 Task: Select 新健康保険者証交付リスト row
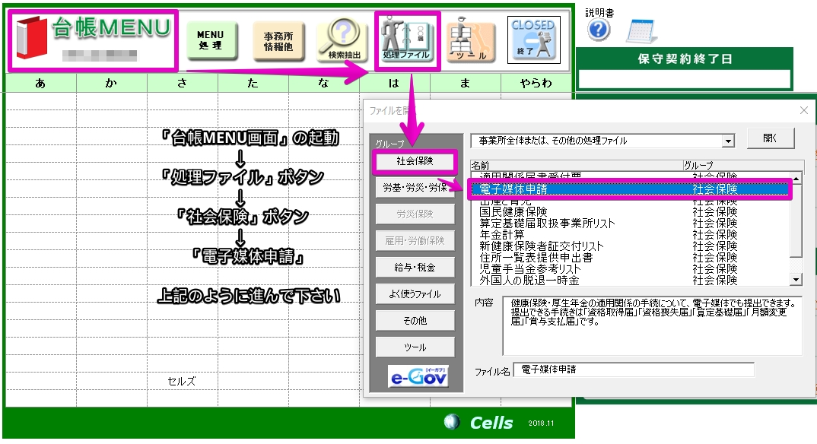(x=629, y=246)
